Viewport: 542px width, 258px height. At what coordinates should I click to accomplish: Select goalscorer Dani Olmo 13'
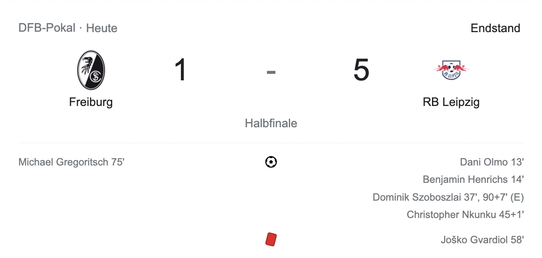[x=492, y=162]
